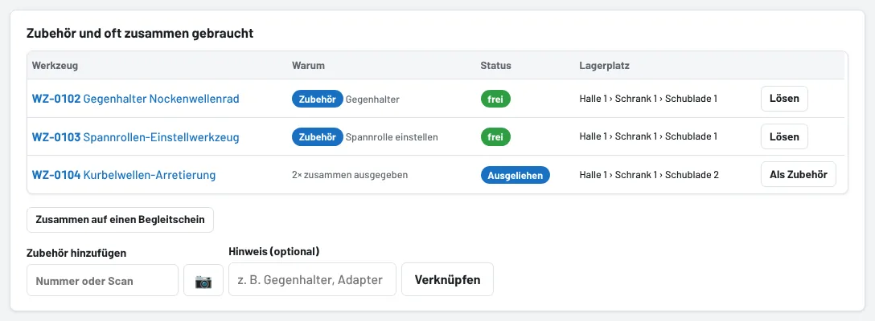Click 'Halle 1 › Schrank 1 › Schublade 2'
Image resolution: width=875 pixels, height=321 pixels.
[649, 175]
